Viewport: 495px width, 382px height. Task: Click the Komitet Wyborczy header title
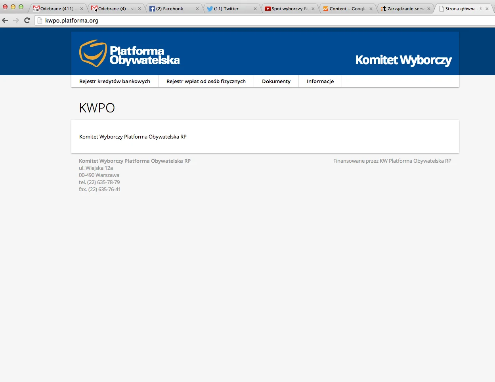point(403,60)
